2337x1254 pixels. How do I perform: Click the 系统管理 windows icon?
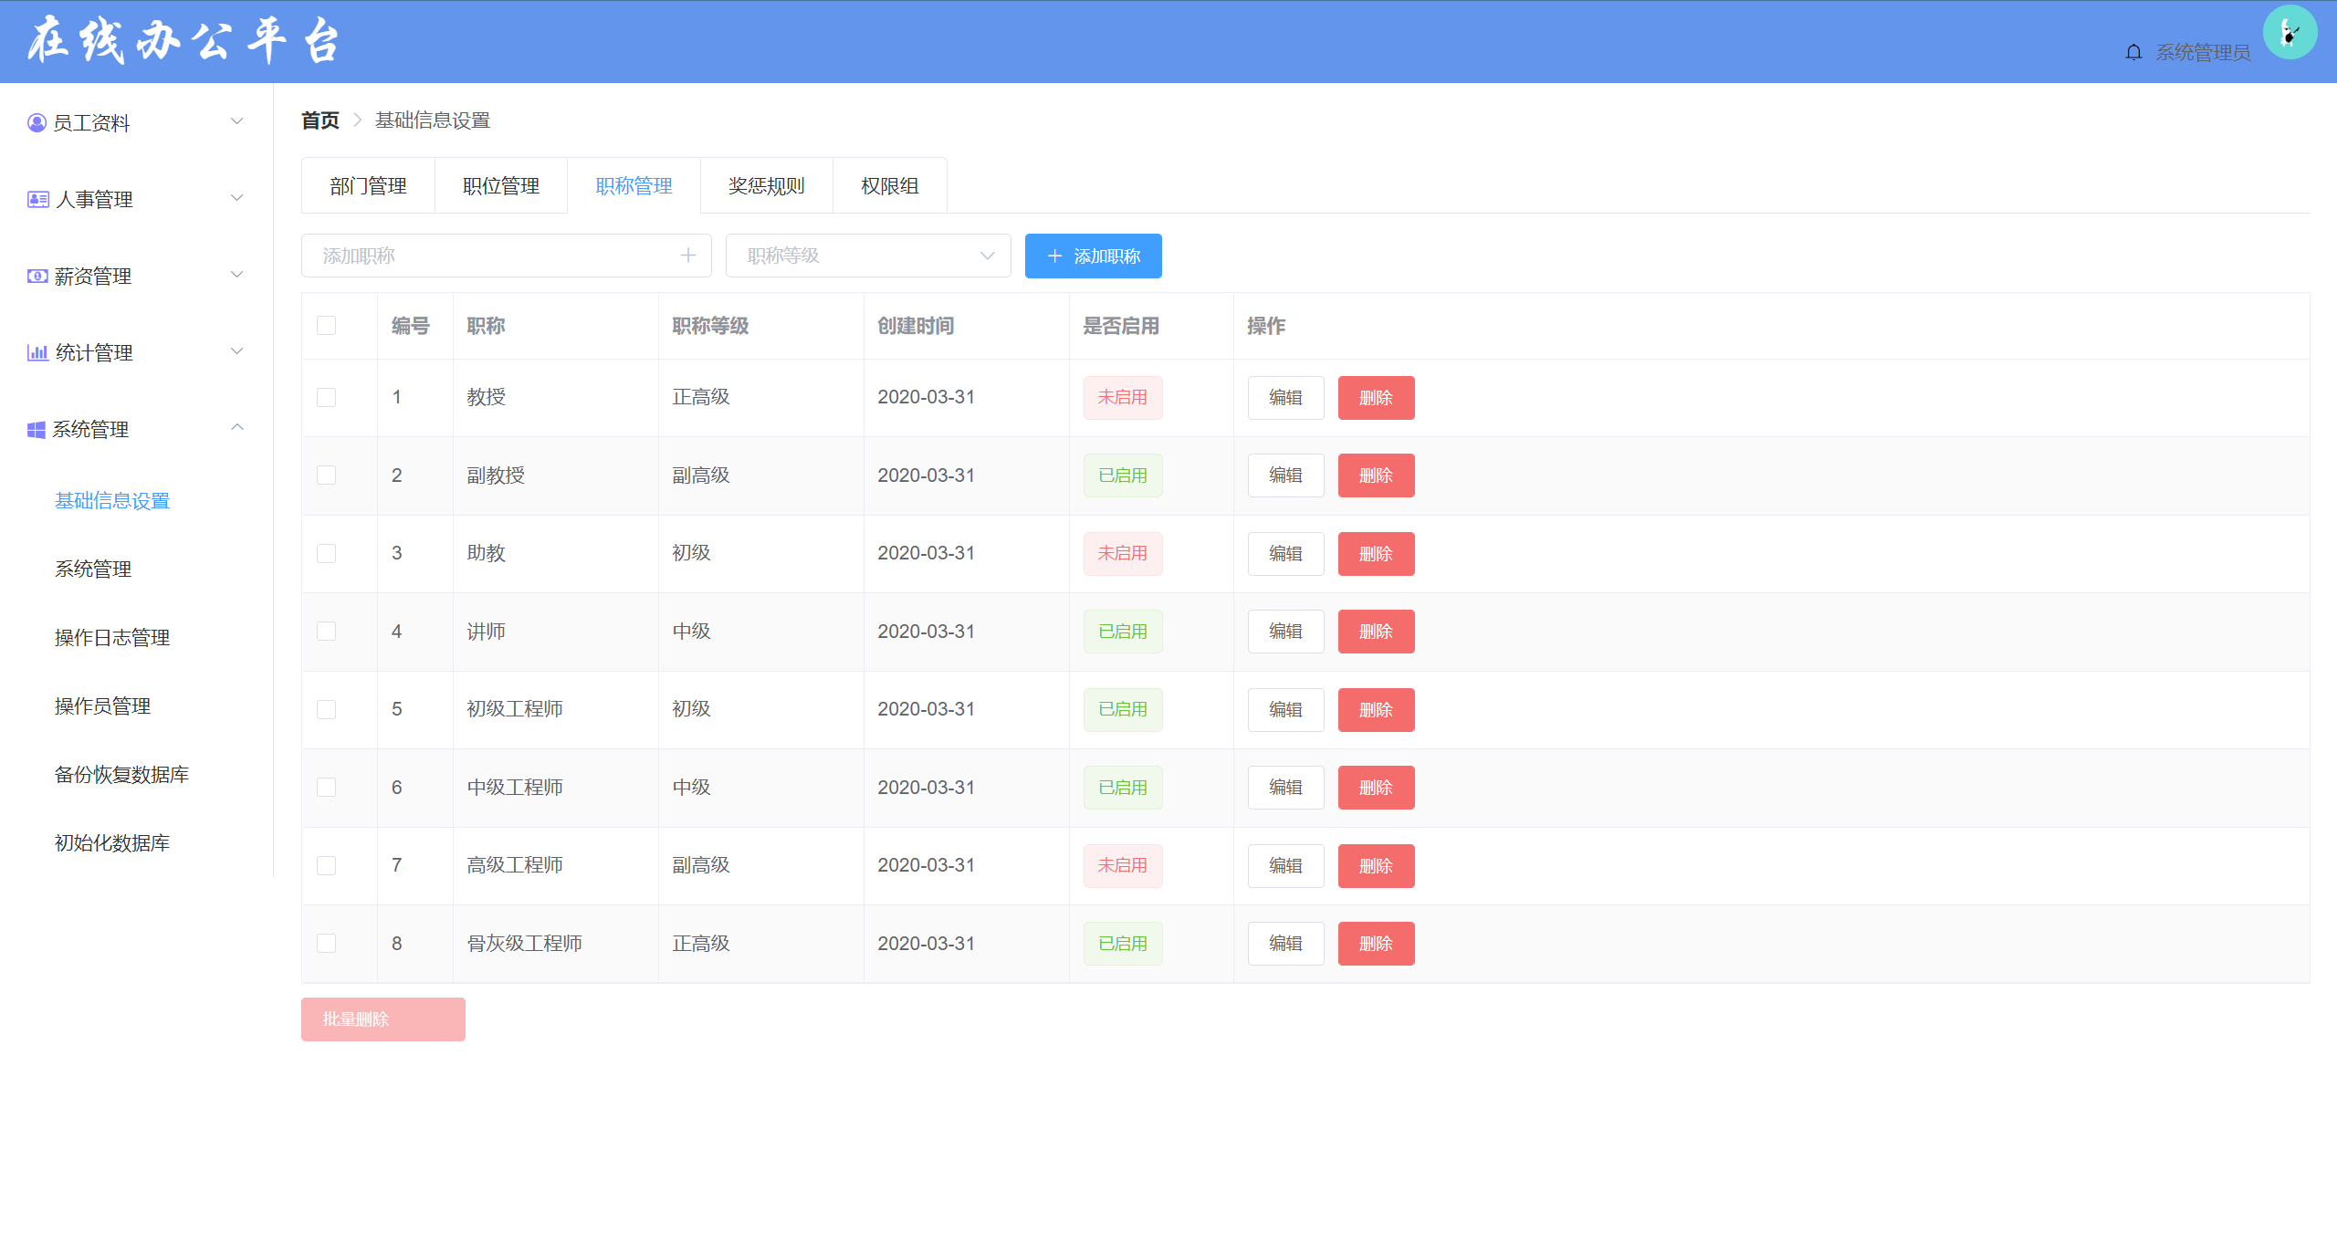pyautogui.click(x=37, y=429)
